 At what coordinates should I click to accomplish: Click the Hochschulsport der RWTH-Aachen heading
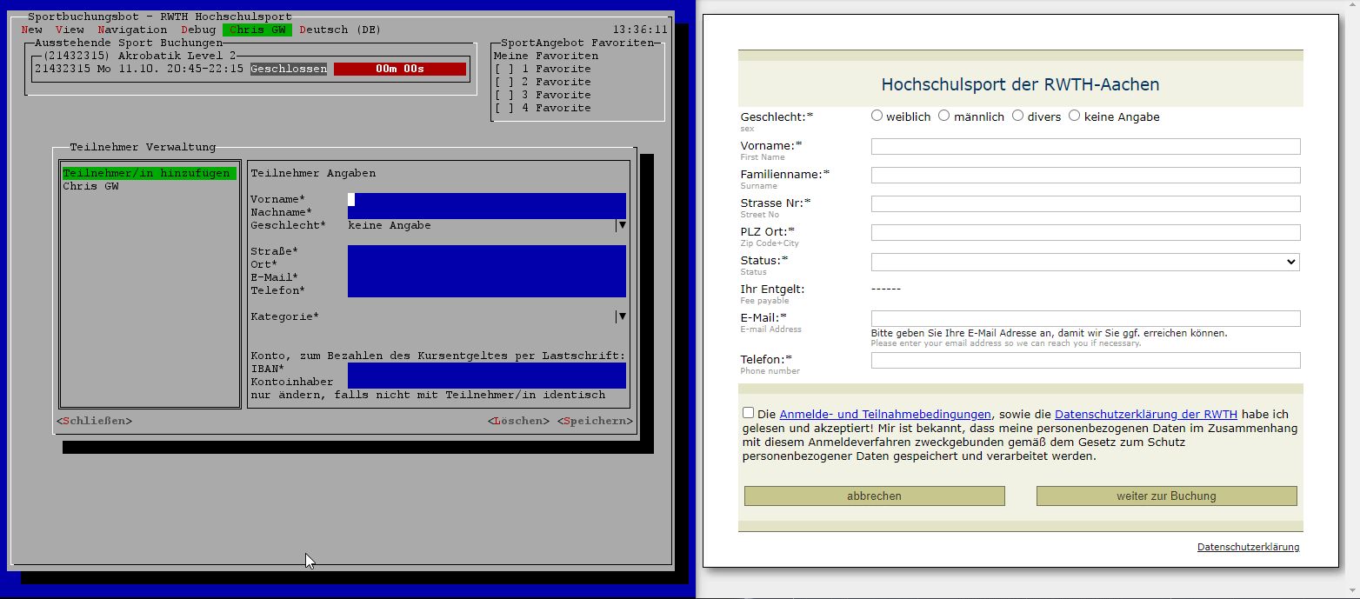(x=1020, y=84)
